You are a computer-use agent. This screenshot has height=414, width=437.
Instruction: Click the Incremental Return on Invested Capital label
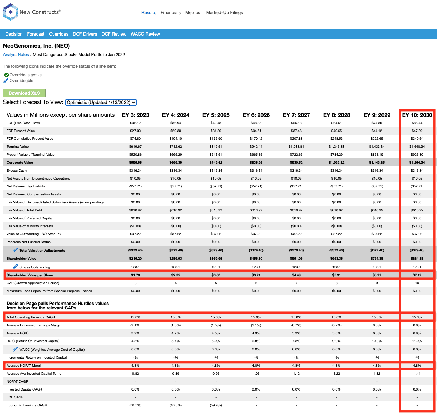(x=37, y=358)
